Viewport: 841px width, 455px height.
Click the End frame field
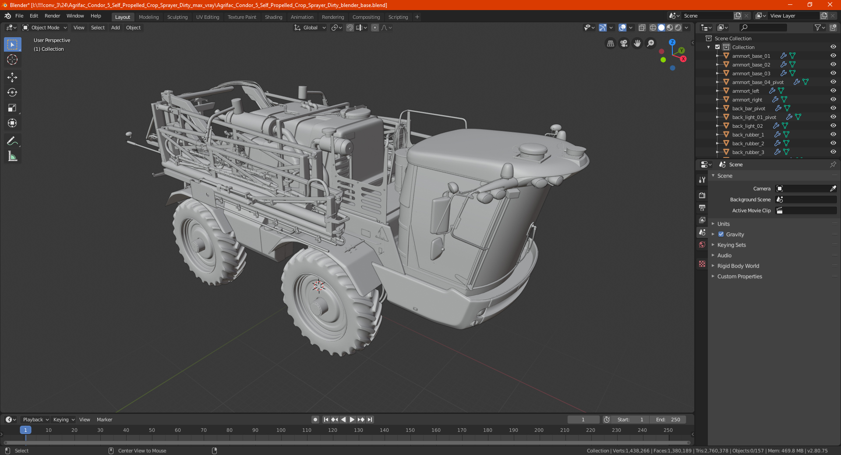pos(668,420)
